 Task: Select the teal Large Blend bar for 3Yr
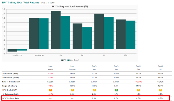87,38
